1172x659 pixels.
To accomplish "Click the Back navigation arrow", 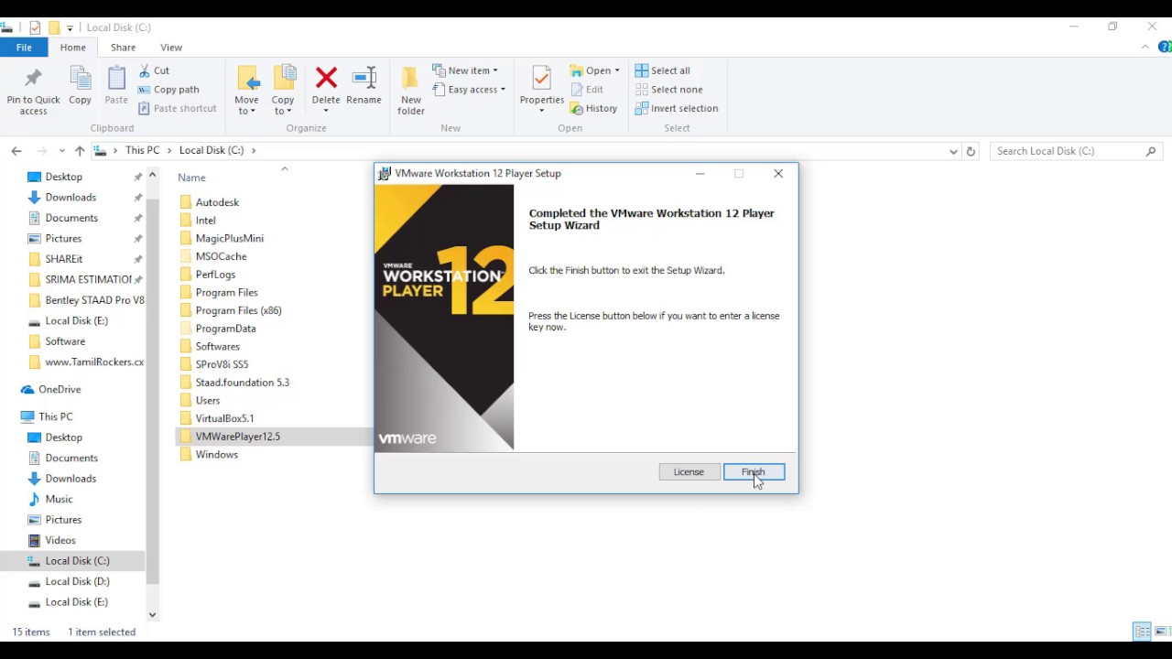I will pos(16,151).
